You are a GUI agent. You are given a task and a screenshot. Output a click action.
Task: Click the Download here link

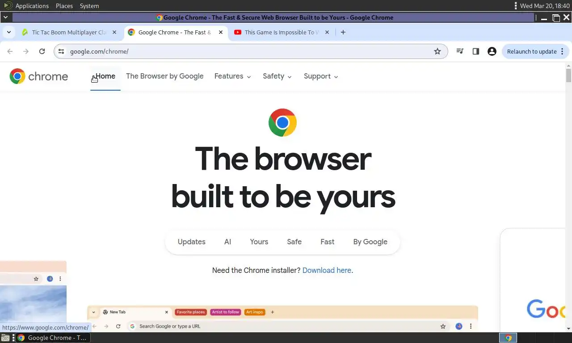pyautogui.click(x=327, y=270)
